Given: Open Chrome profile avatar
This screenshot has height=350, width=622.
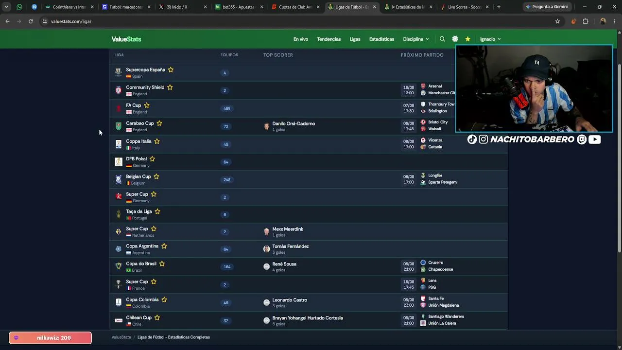Looking at the screenshot, I should point(603,21).
